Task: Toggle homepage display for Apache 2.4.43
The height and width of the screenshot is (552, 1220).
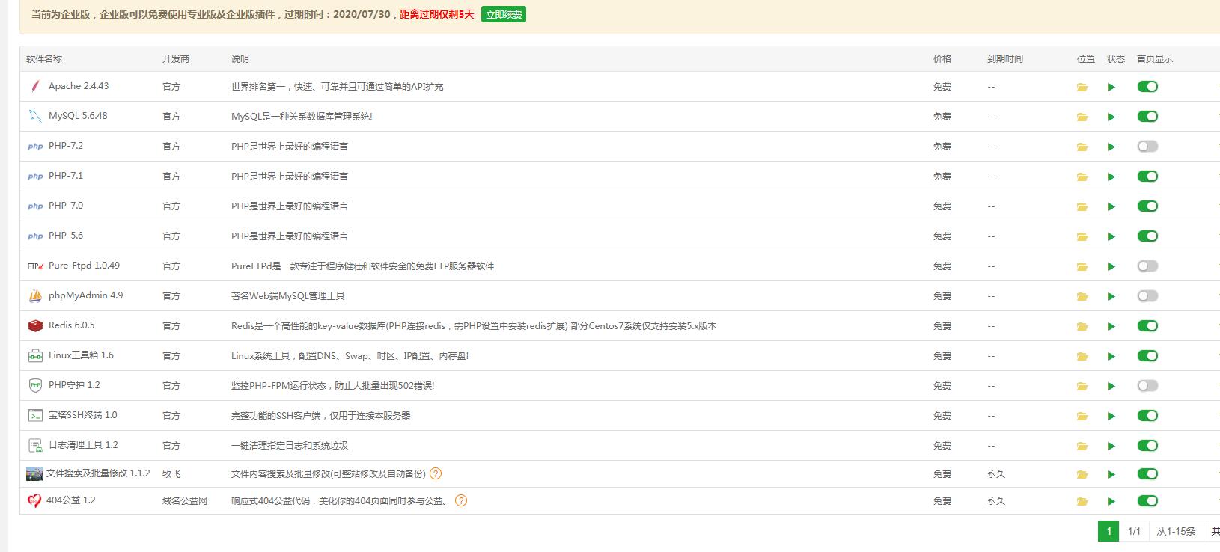Action: [x=1147, y=86]
